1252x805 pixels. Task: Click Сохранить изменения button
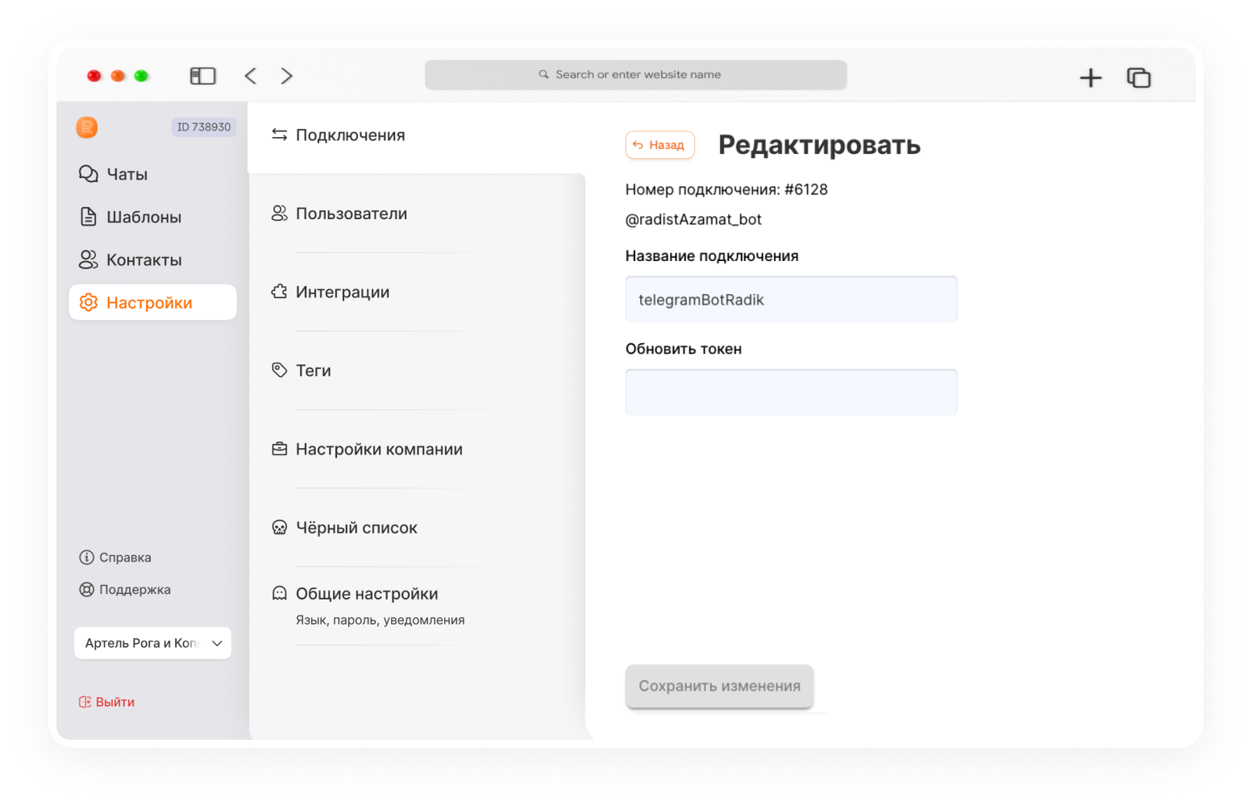pos(719,686)
